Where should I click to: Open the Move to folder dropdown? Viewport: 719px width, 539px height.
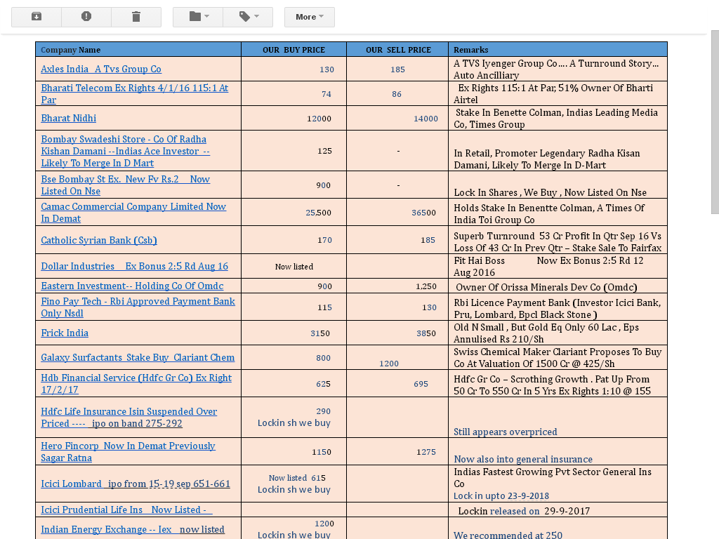pyautogui.click(x=198, y=17)
